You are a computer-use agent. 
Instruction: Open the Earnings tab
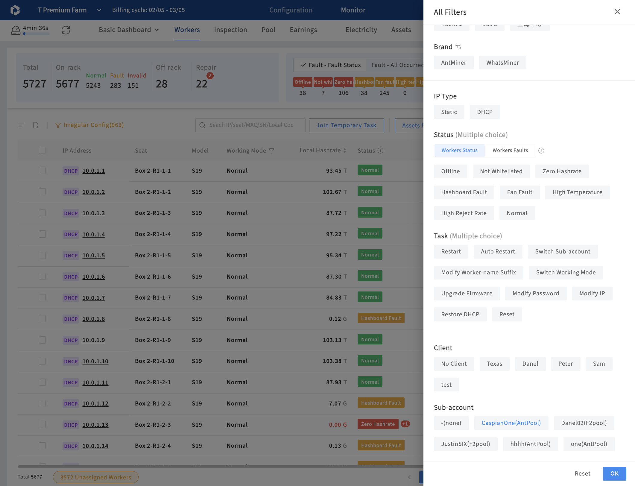click(x=303, y=30)
